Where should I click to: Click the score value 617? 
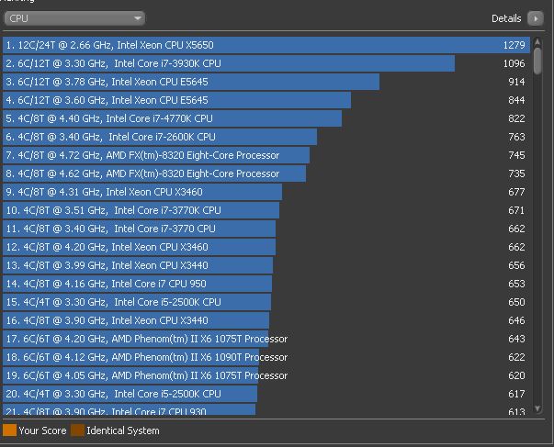516,394
